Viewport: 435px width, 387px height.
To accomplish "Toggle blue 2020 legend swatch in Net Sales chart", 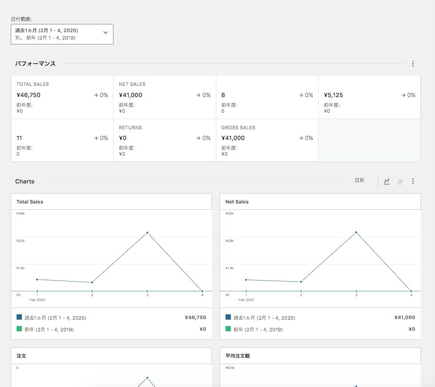I will (x=228, y=317).
